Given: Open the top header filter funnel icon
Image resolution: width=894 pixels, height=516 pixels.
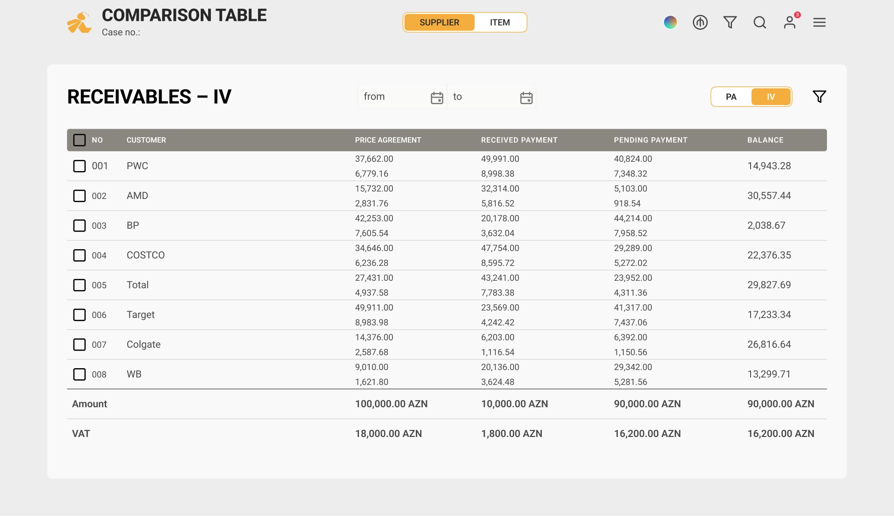Looking at the screenshot, I should [730, 22].
